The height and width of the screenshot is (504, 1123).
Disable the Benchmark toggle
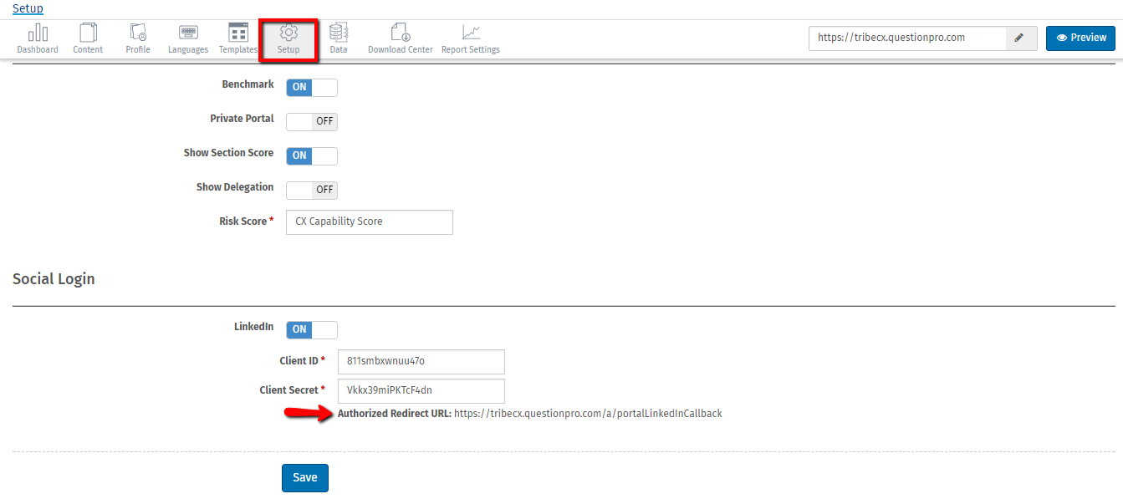(x=311, y=87)
